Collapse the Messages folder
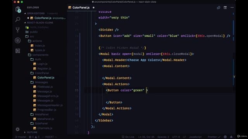The height and width of the screenshot is (139, 248). 41,82
